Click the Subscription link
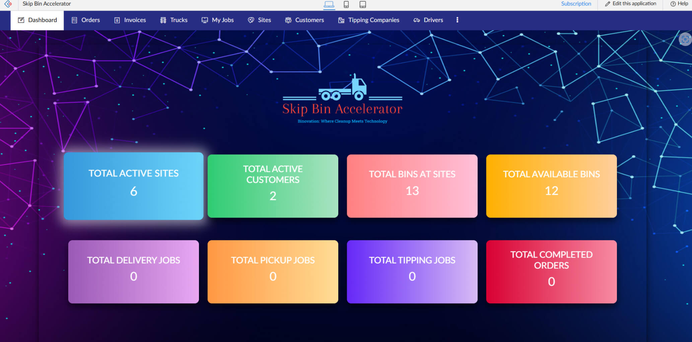The image size is (692, 342). [576, 4]
